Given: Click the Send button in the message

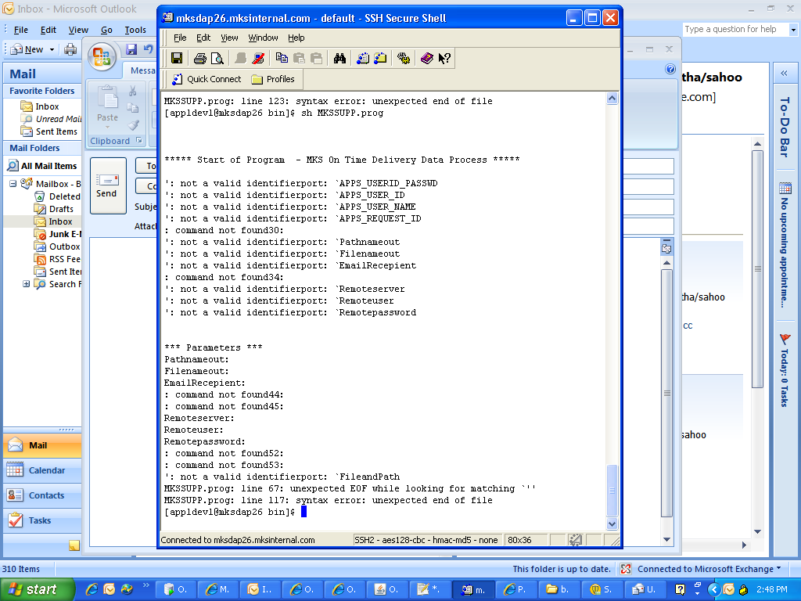Looking at the screenshot, I should click(x=106, y=185).
